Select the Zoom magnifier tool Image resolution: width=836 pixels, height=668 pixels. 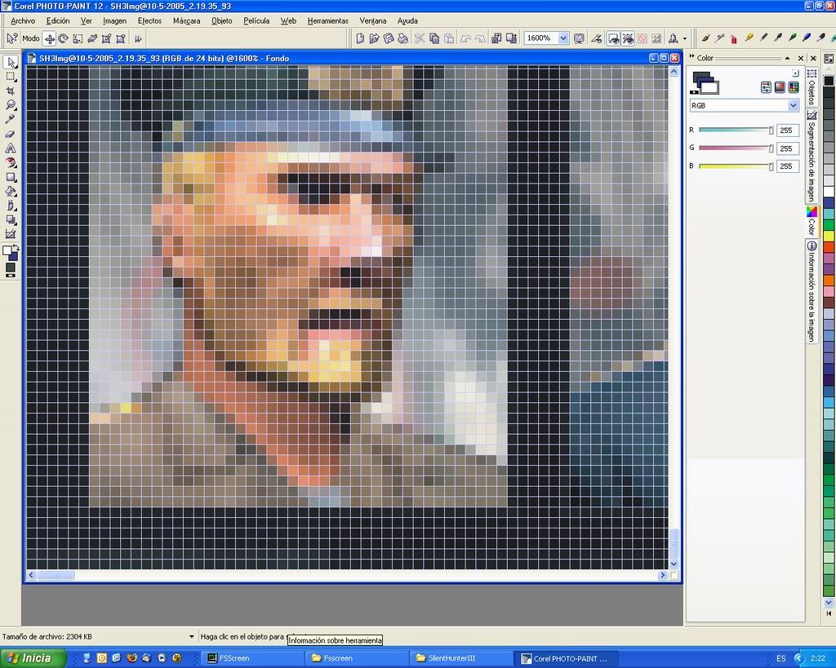(11, 105)
